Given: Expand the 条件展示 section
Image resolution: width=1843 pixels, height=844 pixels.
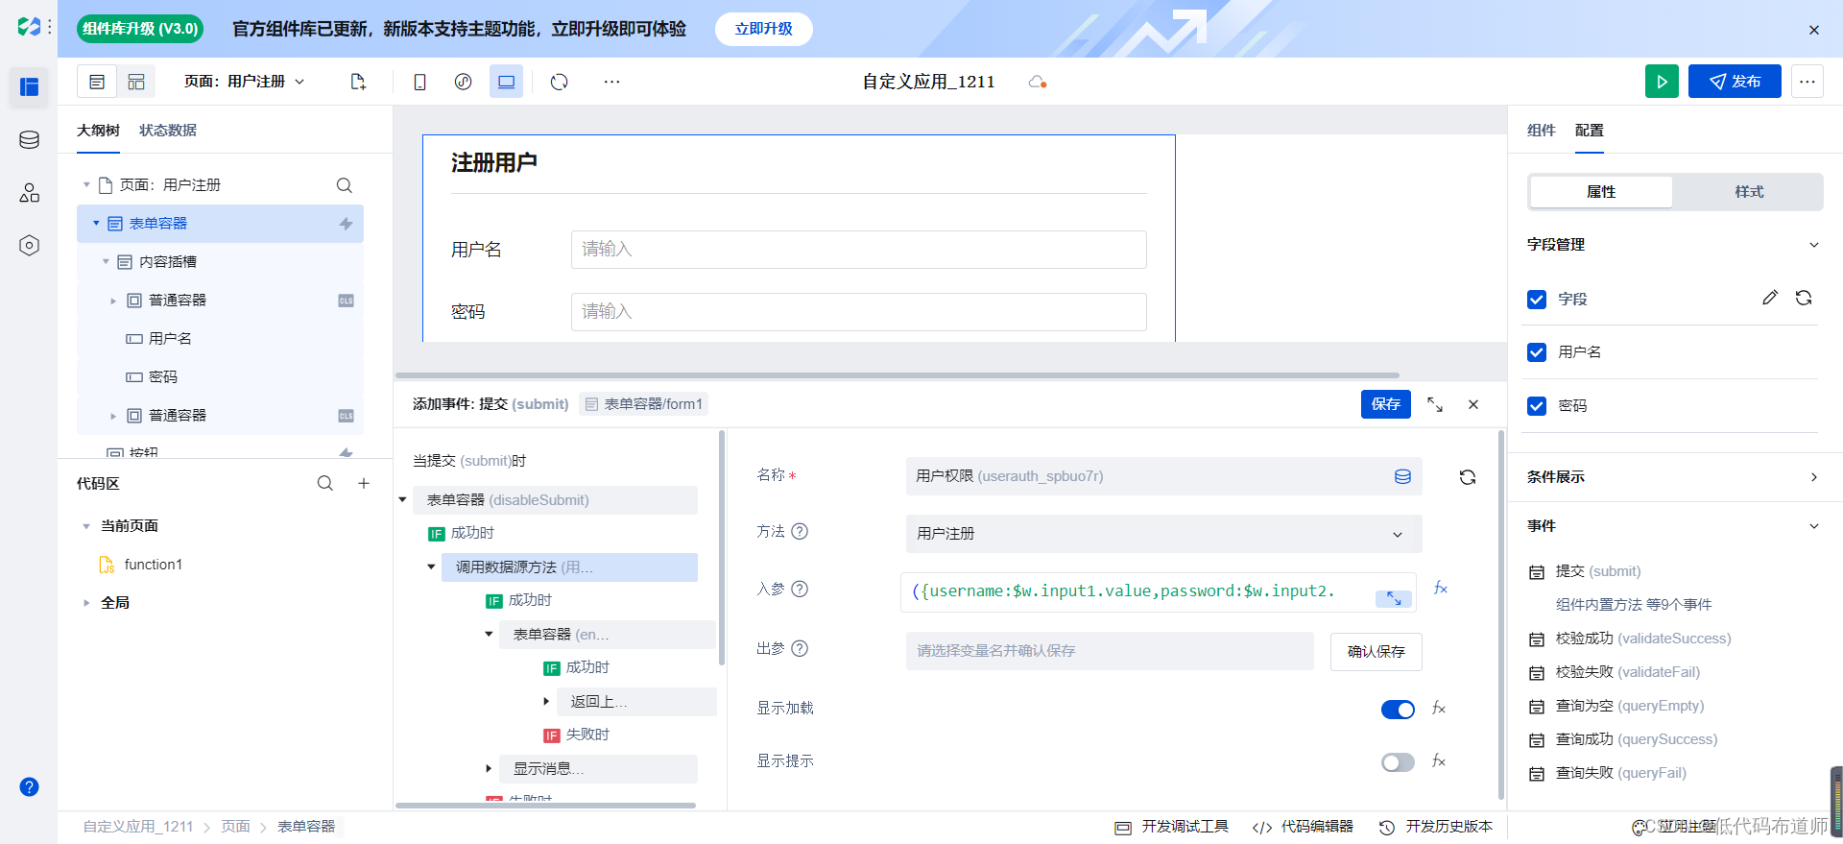Looking at the screenshot, I should pyautogui.click(x=1813, y=477).
